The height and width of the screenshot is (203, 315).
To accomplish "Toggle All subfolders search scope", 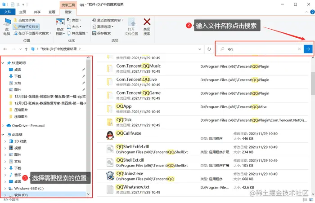I will click(x=26, y=26).
